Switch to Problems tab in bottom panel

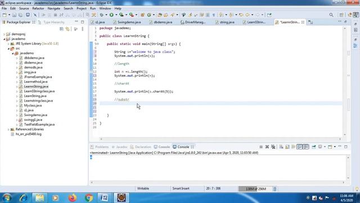[100, 147]
